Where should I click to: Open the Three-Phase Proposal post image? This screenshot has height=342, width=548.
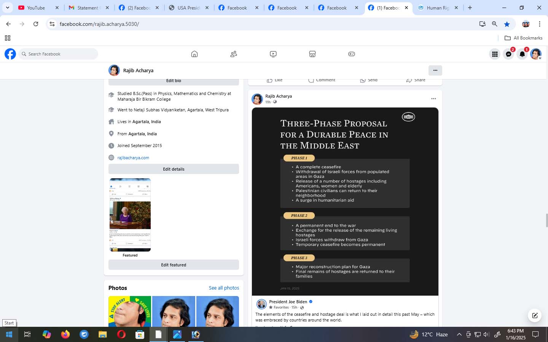[x=345, y=201]
